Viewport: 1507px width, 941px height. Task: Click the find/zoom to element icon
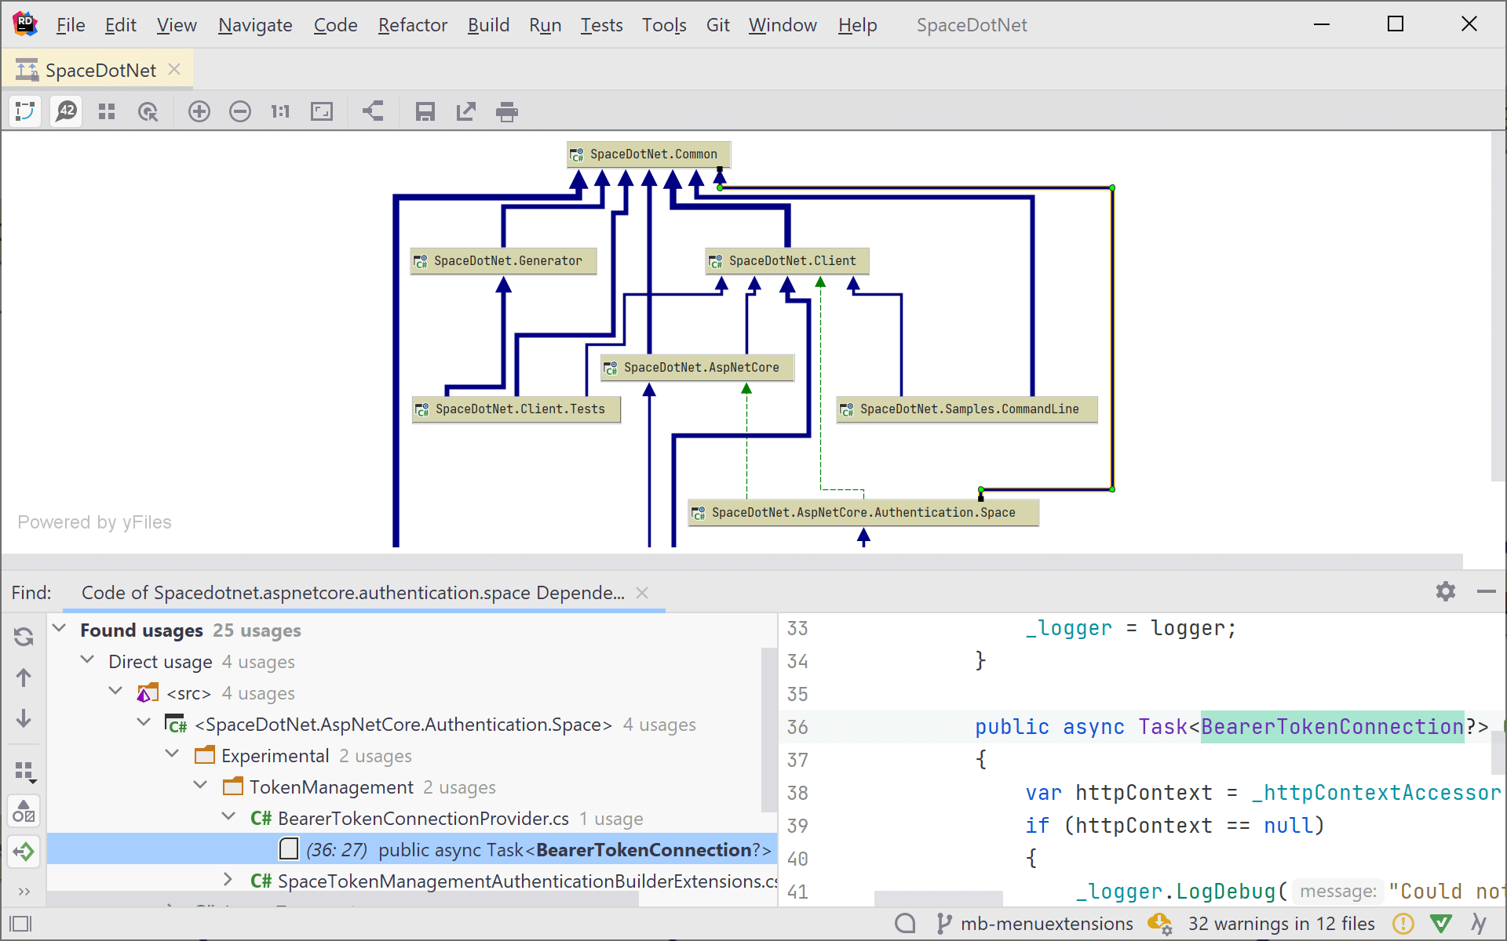click(148, 111)
